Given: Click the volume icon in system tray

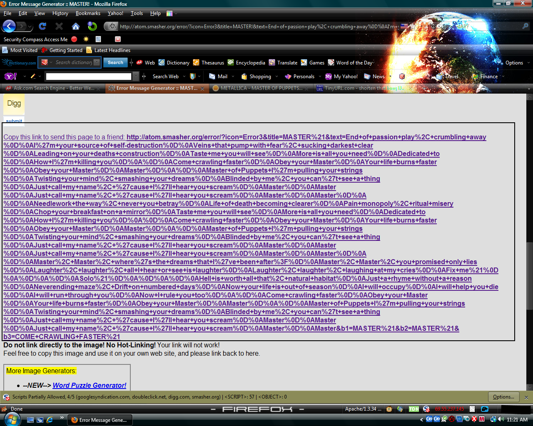Looking at the screenshot, I should (501, 419).
